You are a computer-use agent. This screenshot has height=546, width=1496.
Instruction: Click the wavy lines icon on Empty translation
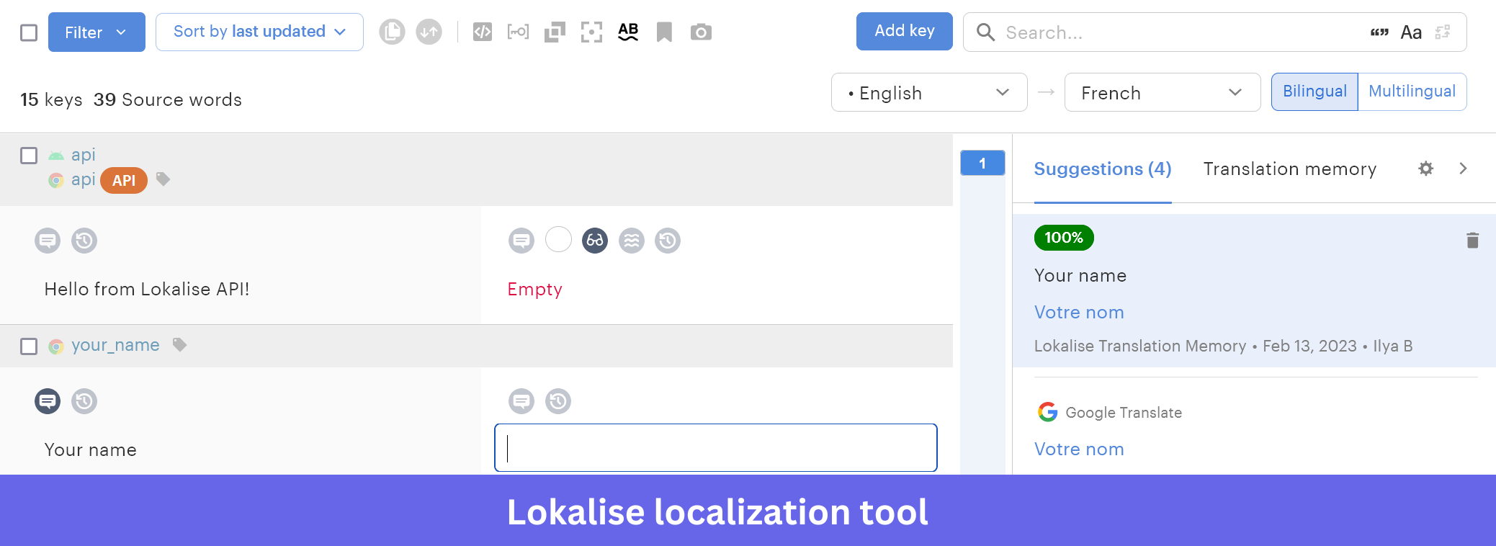(632, 241)
